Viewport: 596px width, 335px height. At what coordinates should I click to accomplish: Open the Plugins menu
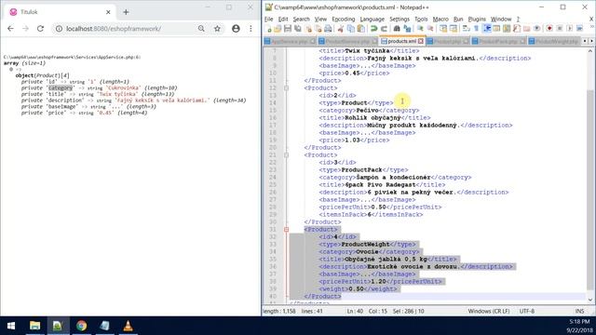(x=477, y=19)
